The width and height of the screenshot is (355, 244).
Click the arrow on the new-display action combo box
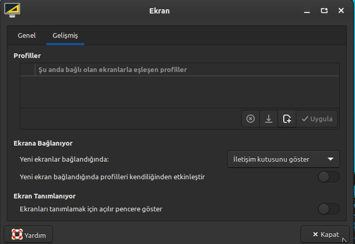click(x=331, y=159)
